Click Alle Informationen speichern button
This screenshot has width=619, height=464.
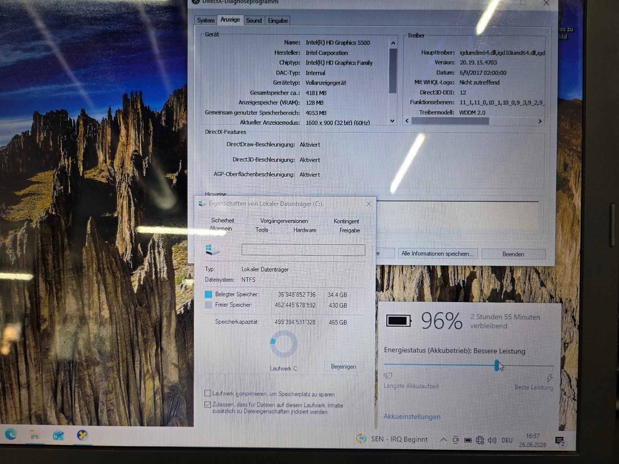coord(437,254)
